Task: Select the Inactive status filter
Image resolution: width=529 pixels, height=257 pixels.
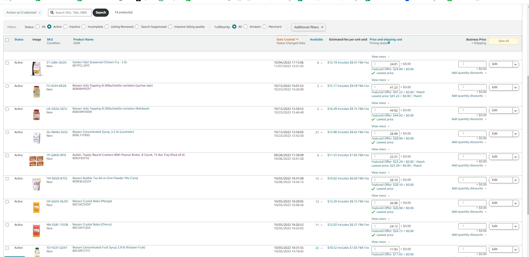Action: click(x=65, y=27)
